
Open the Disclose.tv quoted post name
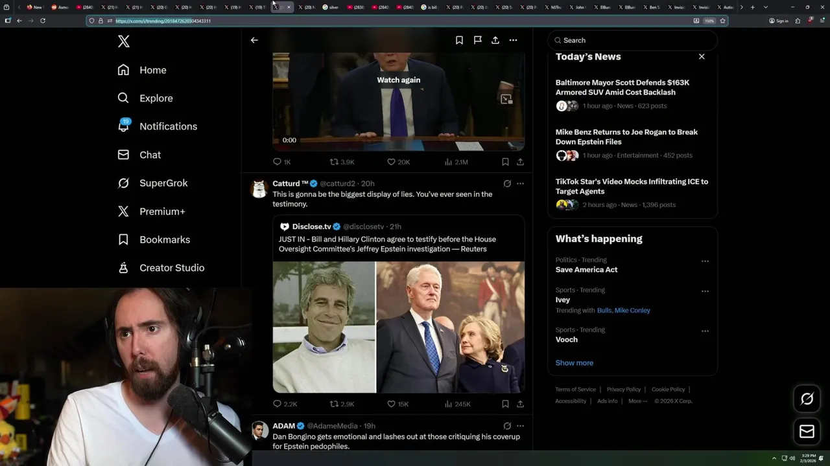tap(311, 227)
